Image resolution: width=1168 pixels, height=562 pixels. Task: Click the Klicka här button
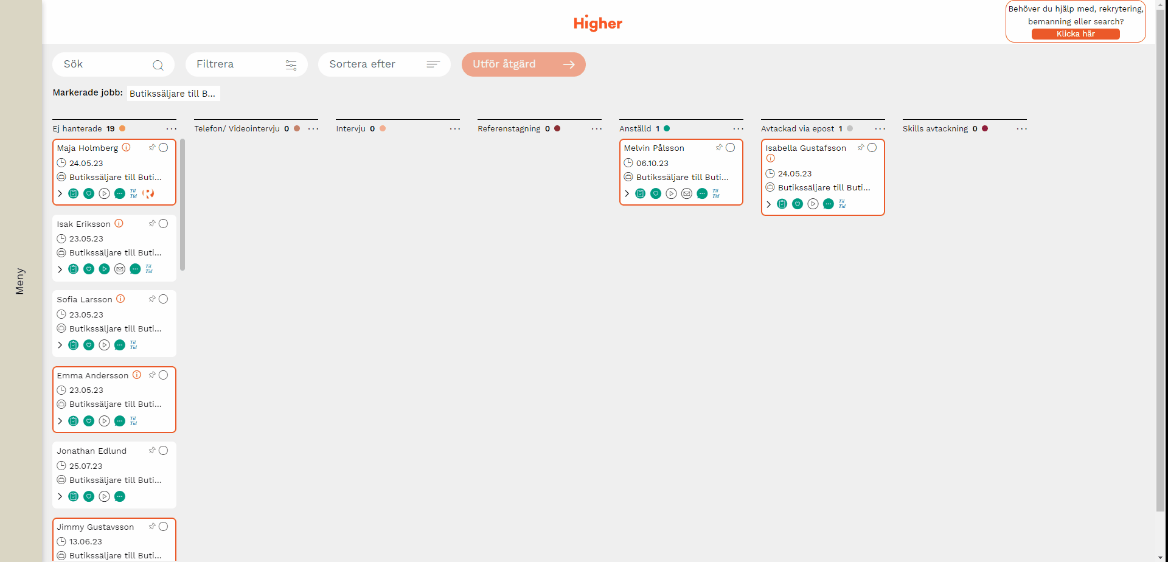tap(1075, 34)
